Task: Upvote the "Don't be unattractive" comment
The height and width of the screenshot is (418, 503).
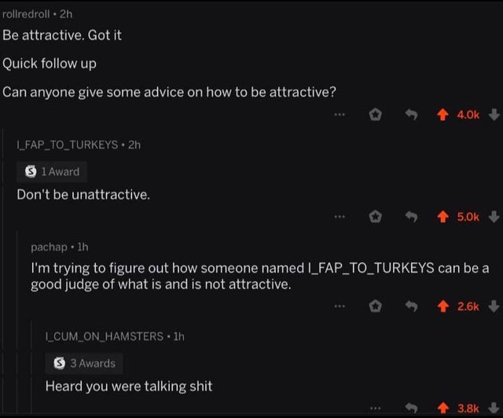Action: 442,217
